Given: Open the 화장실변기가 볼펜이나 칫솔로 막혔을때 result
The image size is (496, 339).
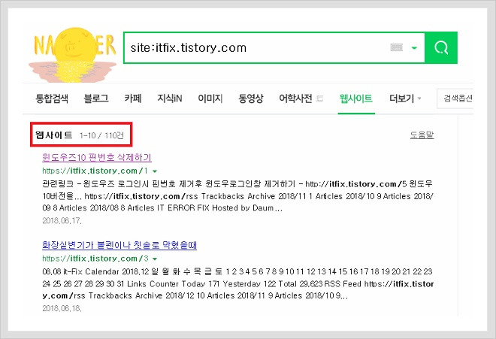Looking at the screenshot, I should (119, 245).
